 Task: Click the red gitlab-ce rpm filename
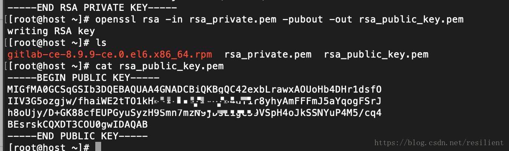110,54
